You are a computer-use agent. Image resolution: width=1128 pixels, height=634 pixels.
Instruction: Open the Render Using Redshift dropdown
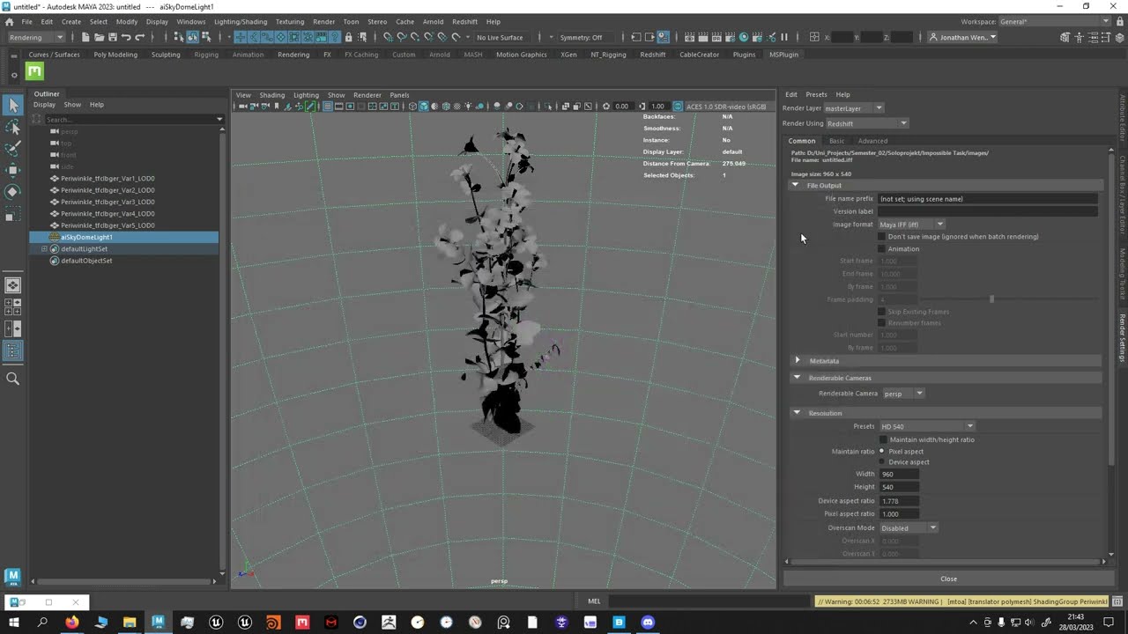coord(866,123)
